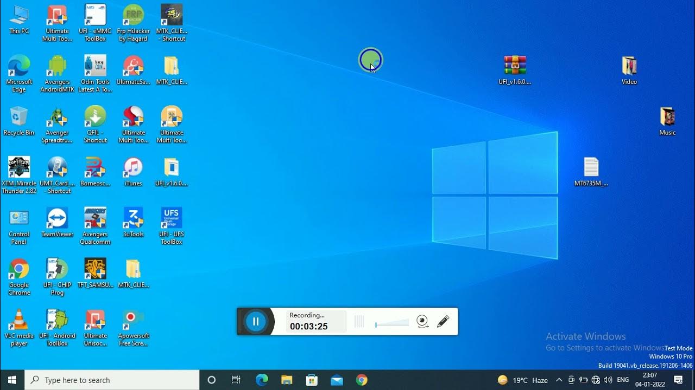
Task: Select the UFI - CHIP Prog icon
Action: tap(57, 277)
